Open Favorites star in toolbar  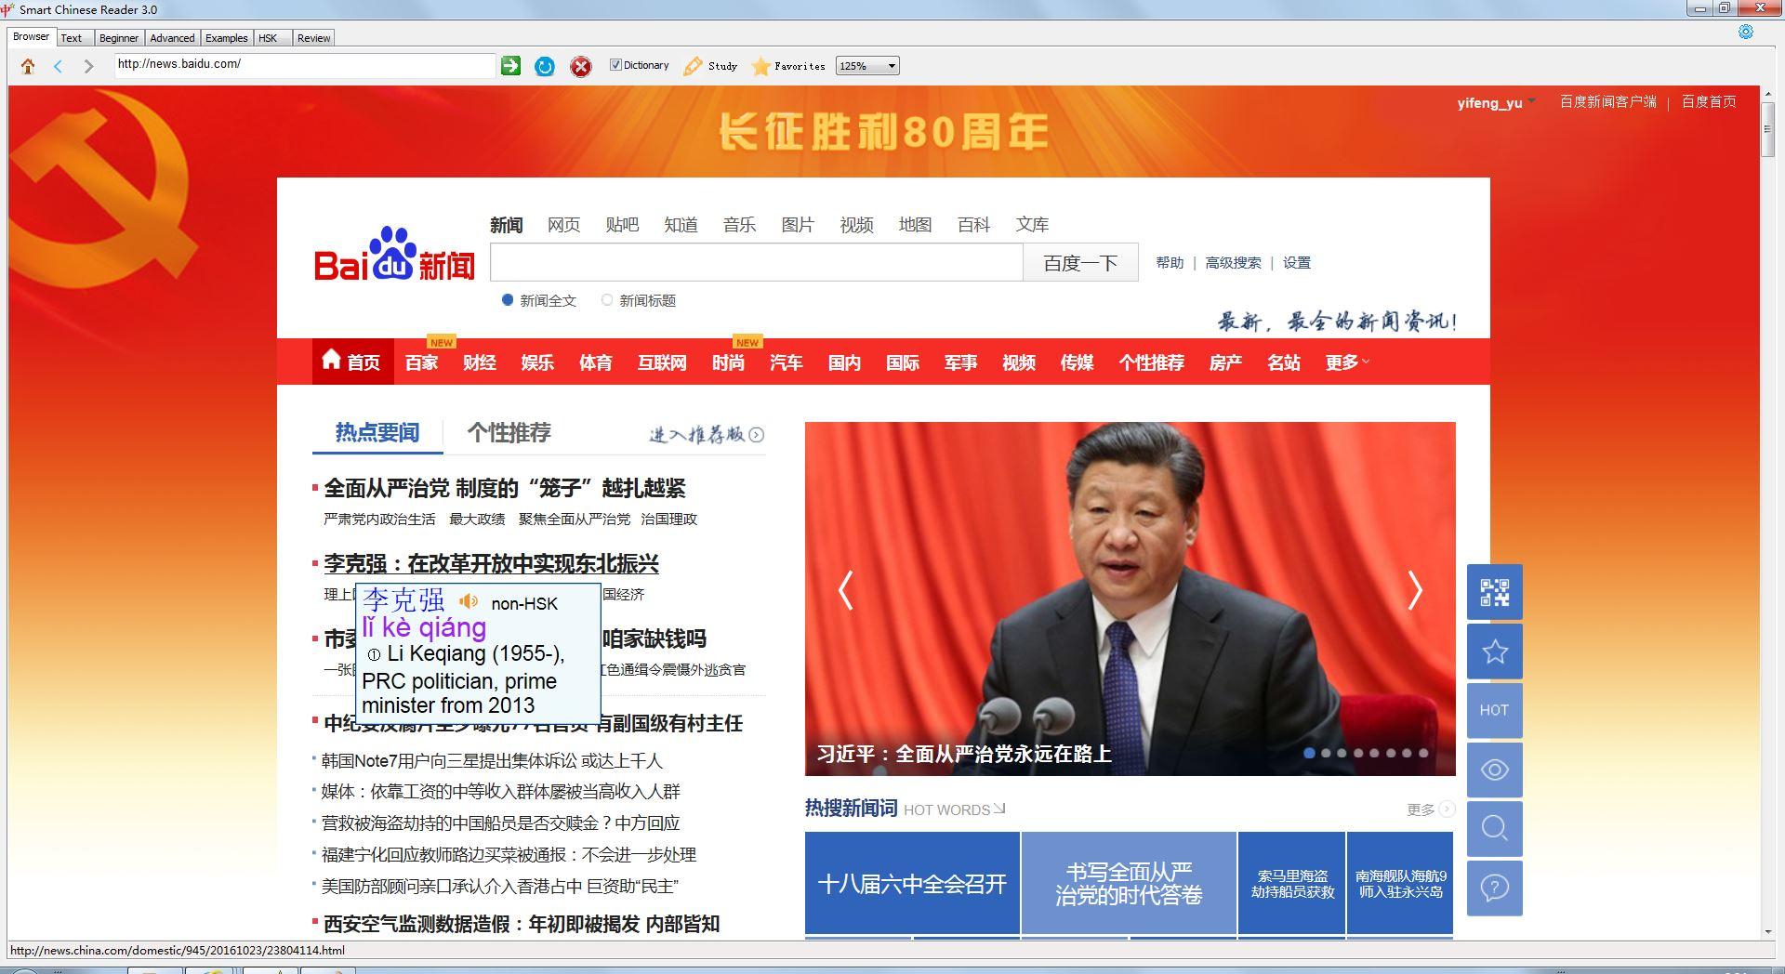click(760, 66)
